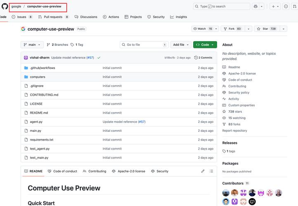
Task: Open the issues inbox circle icon in header
Action: point(286,7)
